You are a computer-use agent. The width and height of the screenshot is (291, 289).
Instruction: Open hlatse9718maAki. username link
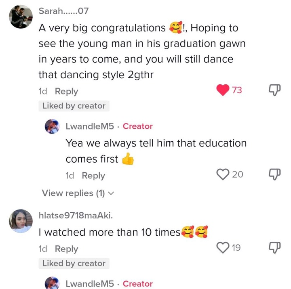(76, 216)
